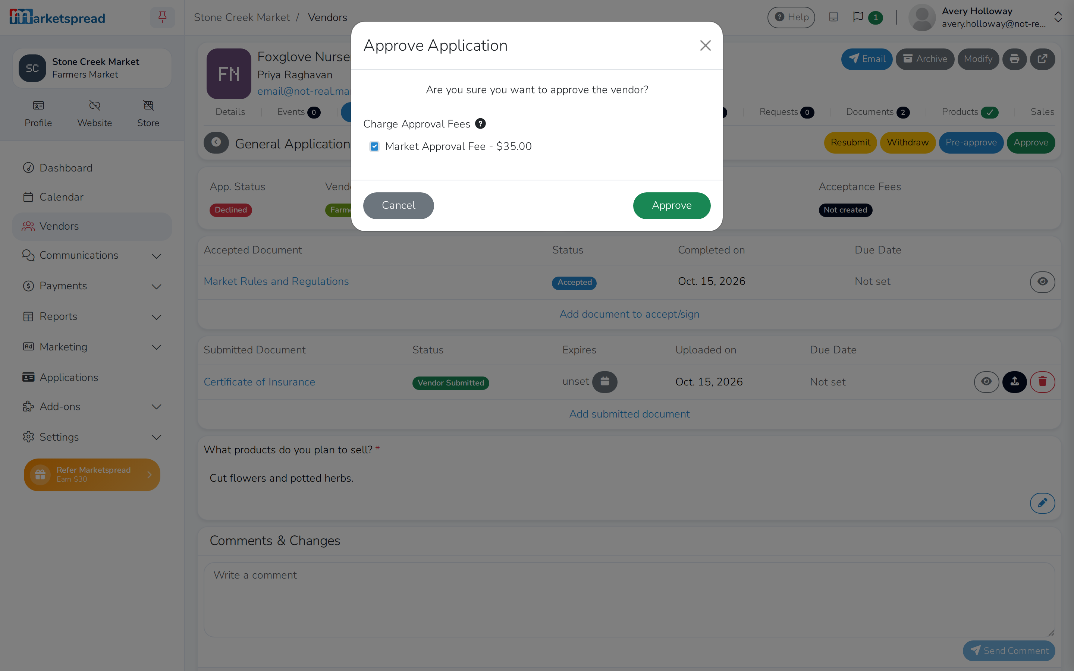Expand the Settings menu
This screenshot has width=1074, height=671.
pos(92,437)
